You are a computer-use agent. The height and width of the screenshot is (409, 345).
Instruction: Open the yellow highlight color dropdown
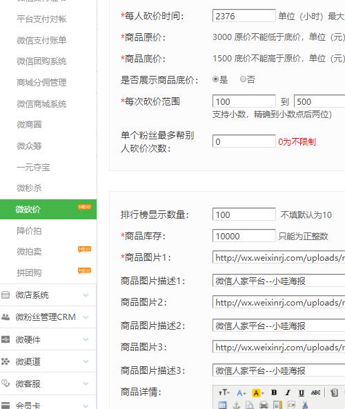pyautogui.click(x=258, y=392)
